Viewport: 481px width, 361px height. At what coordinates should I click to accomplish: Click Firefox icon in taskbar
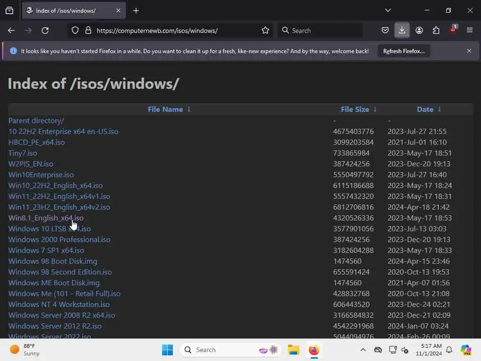click(314, 350)
